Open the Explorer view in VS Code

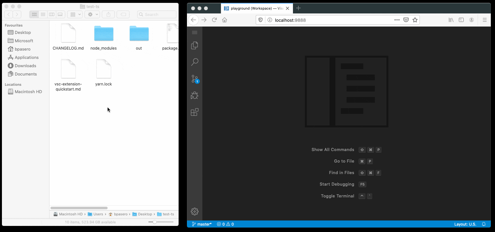194,45
